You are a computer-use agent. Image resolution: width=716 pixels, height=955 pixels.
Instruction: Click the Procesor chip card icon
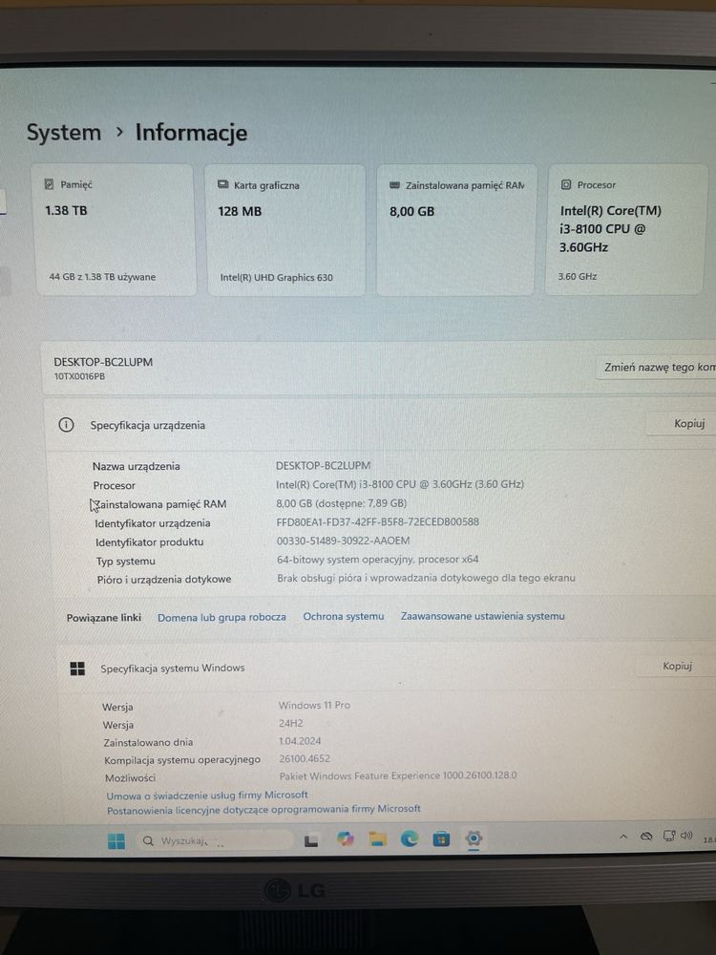point(565,184)
